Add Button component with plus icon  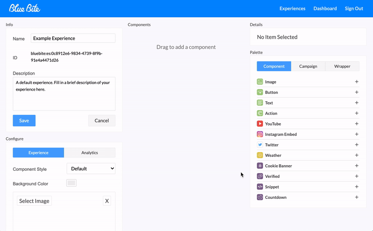pyautogui.click(x=357, y=92)
